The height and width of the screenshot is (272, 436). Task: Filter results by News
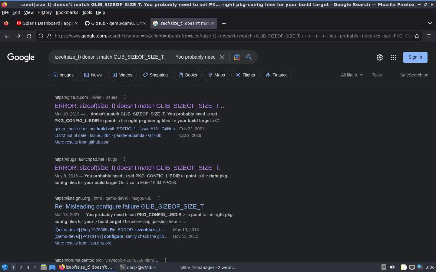click(93, 75)
